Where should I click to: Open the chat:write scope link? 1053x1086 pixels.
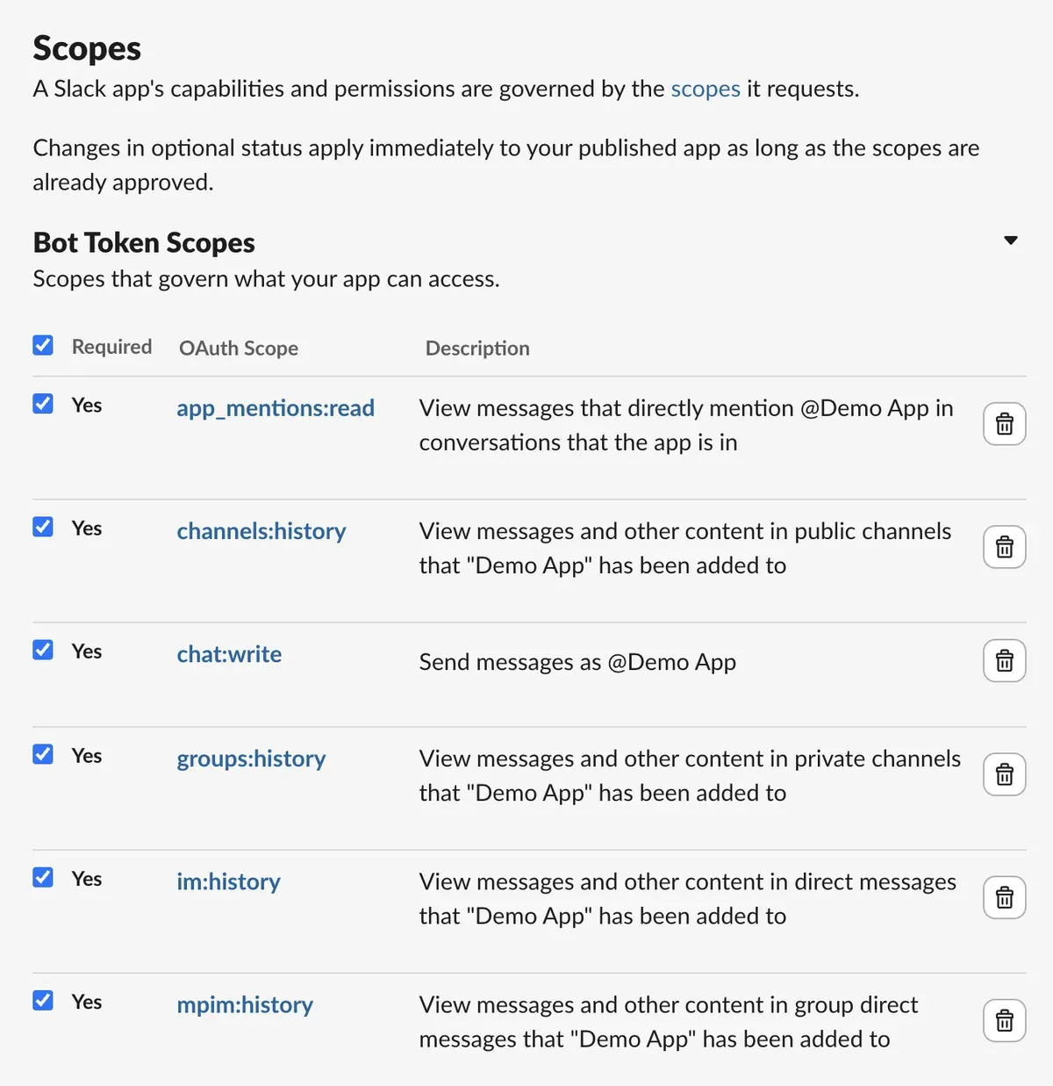coord(229,654)
